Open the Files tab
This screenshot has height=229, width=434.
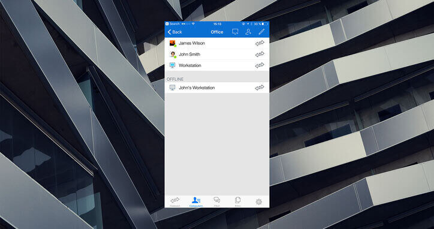(238, 201)
